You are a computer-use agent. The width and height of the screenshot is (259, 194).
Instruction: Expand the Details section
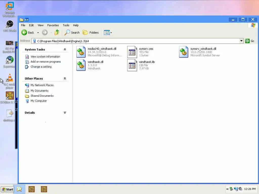click(x=65, y=112)
